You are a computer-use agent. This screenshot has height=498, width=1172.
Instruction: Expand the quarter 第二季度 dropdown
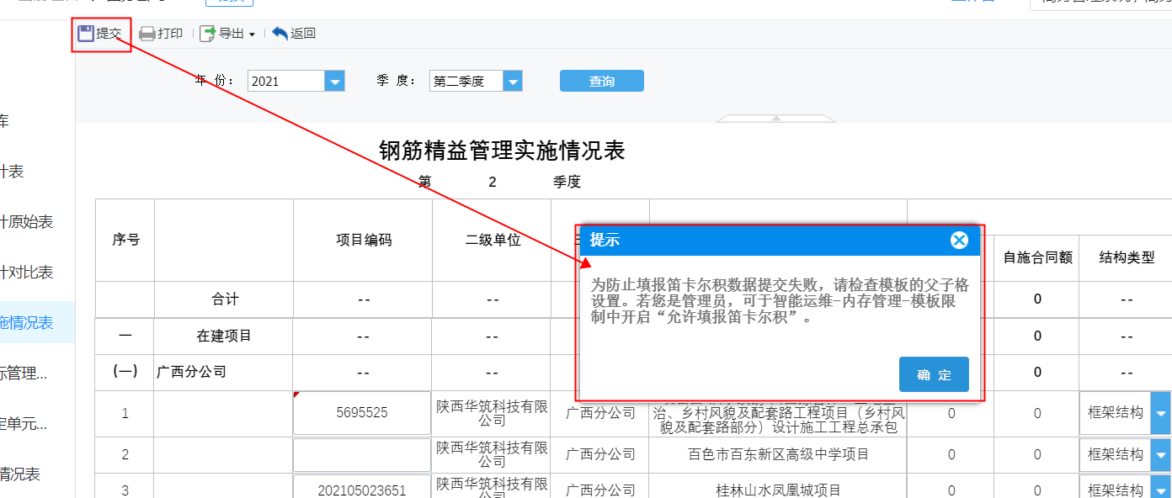pyautogui.click(x=513, y=82)
